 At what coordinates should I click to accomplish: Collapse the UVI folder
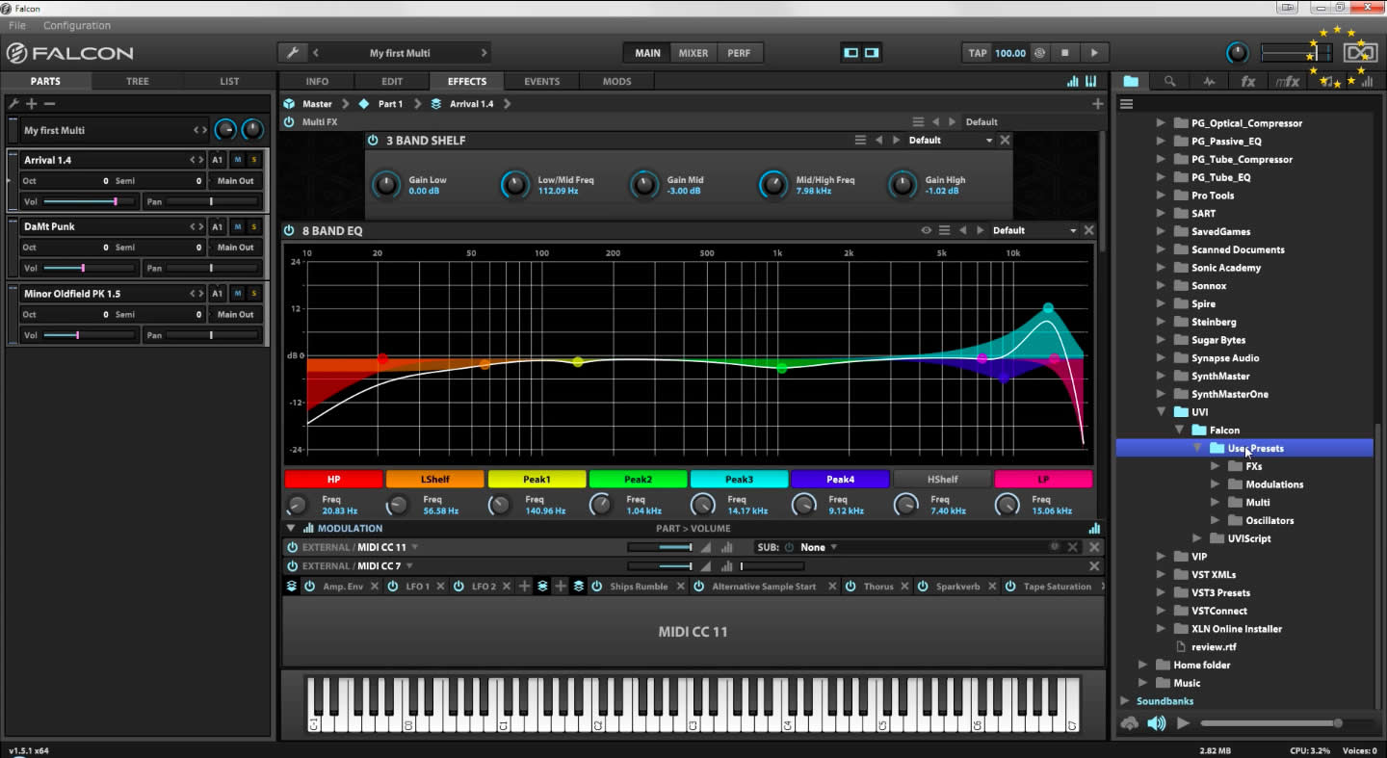[x=1162, y=412]
